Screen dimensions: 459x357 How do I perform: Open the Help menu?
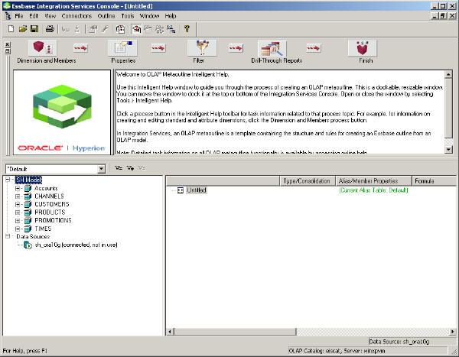(x=171, y=16)
